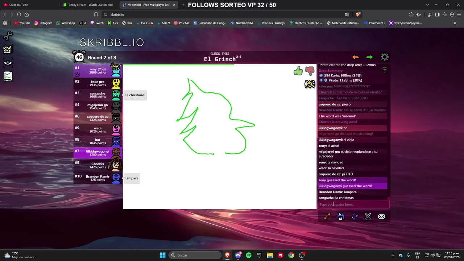Click the round timer clock showing 46

point(79,57)
